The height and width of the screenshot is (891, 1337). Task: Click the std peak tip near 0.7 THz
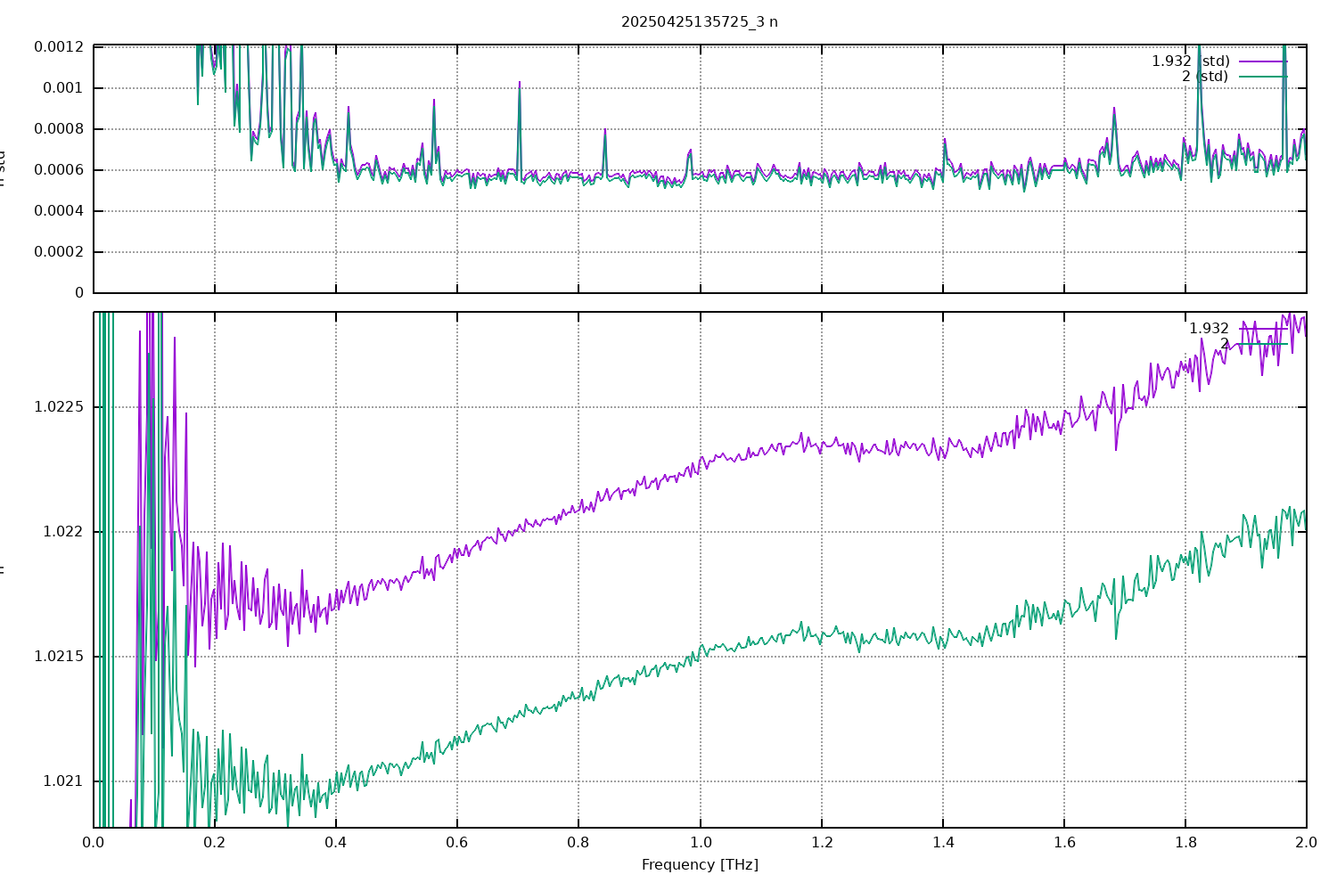click(x=520, y=83)
